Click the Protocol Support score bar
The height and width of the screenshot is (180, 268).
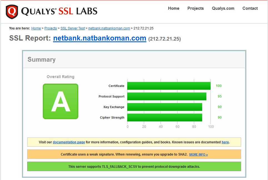tap(167, 96)
